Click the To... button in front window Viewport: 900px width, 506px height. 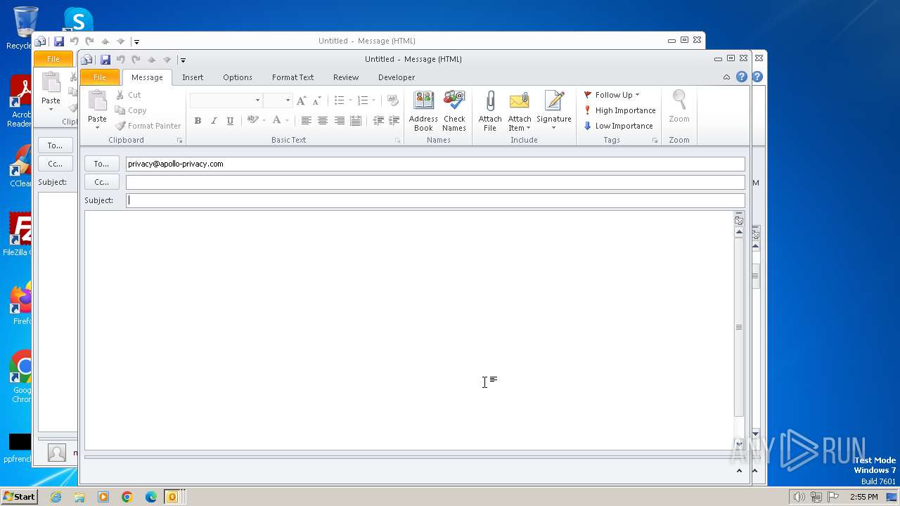(x=102, y=164)
